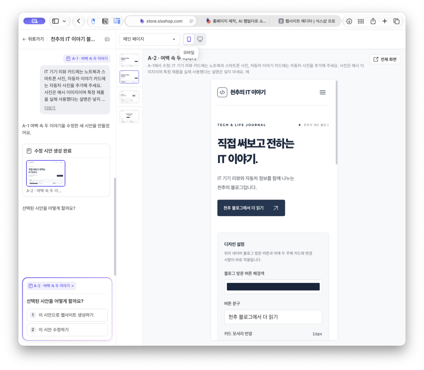The height and width of the screenshot is (370, 424).
Task: Open the hamburger menu in preview
Action: click(323, 92)
